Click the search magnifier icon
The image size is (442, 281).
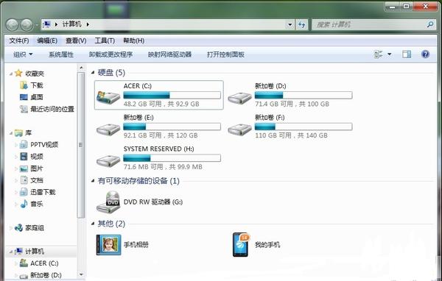pyautogui.click(x=430, y=24)
